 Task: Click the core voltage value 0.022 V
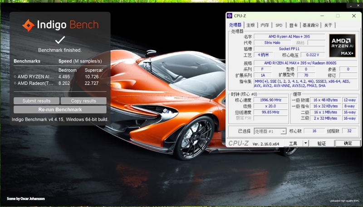pos(313,55)
